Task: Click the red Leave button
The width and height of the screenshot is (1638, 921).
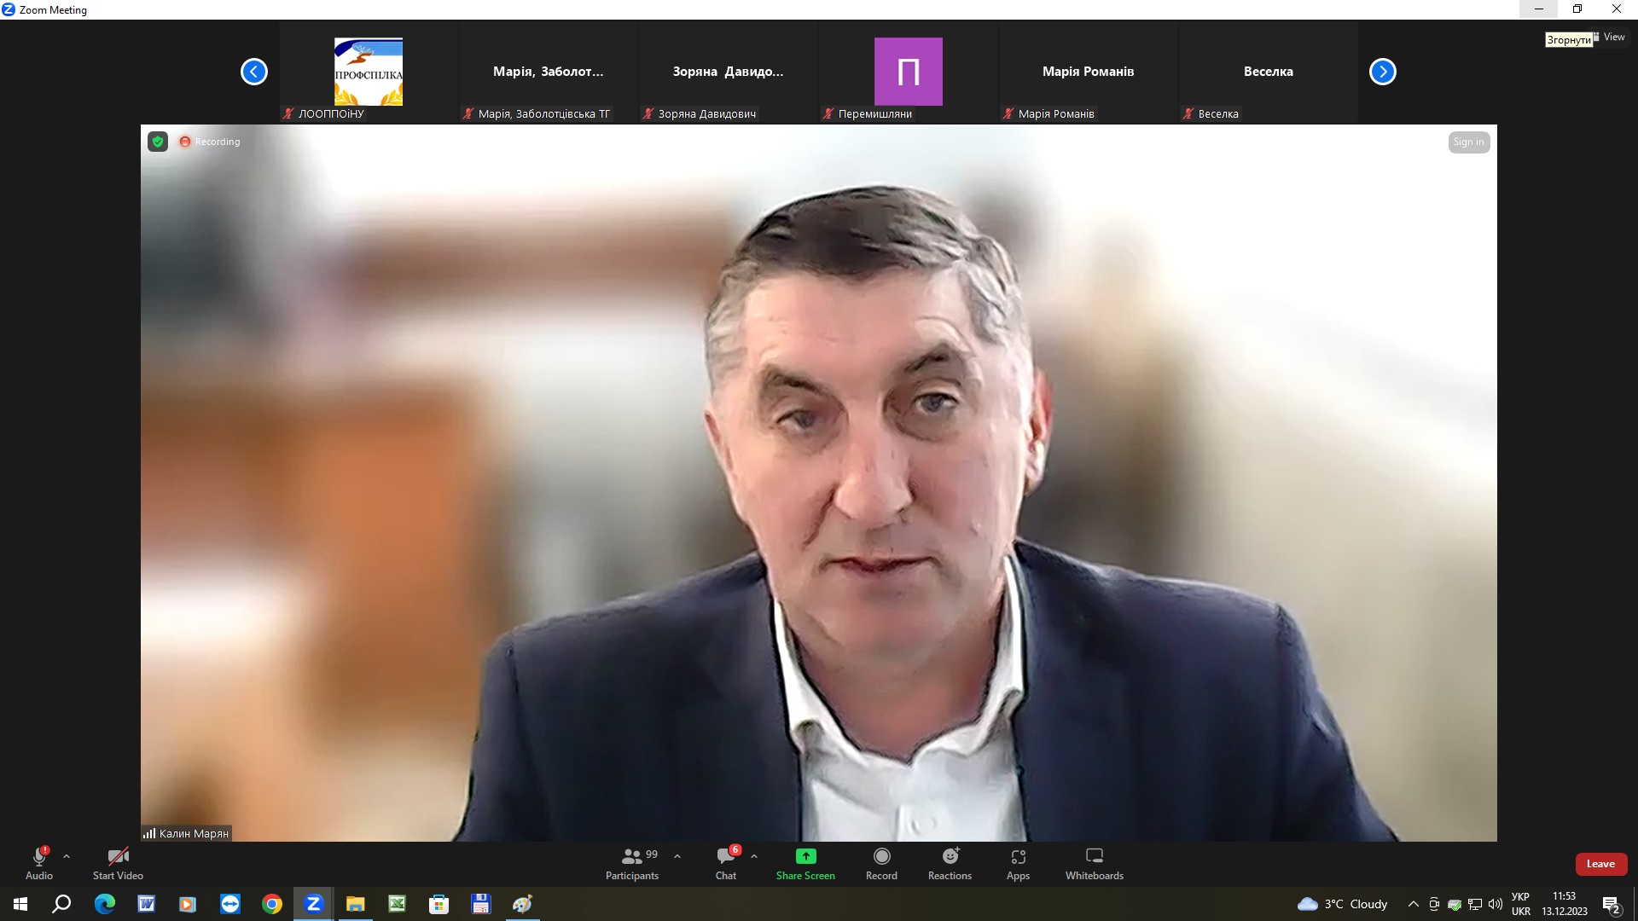Action: (1600, 864)
